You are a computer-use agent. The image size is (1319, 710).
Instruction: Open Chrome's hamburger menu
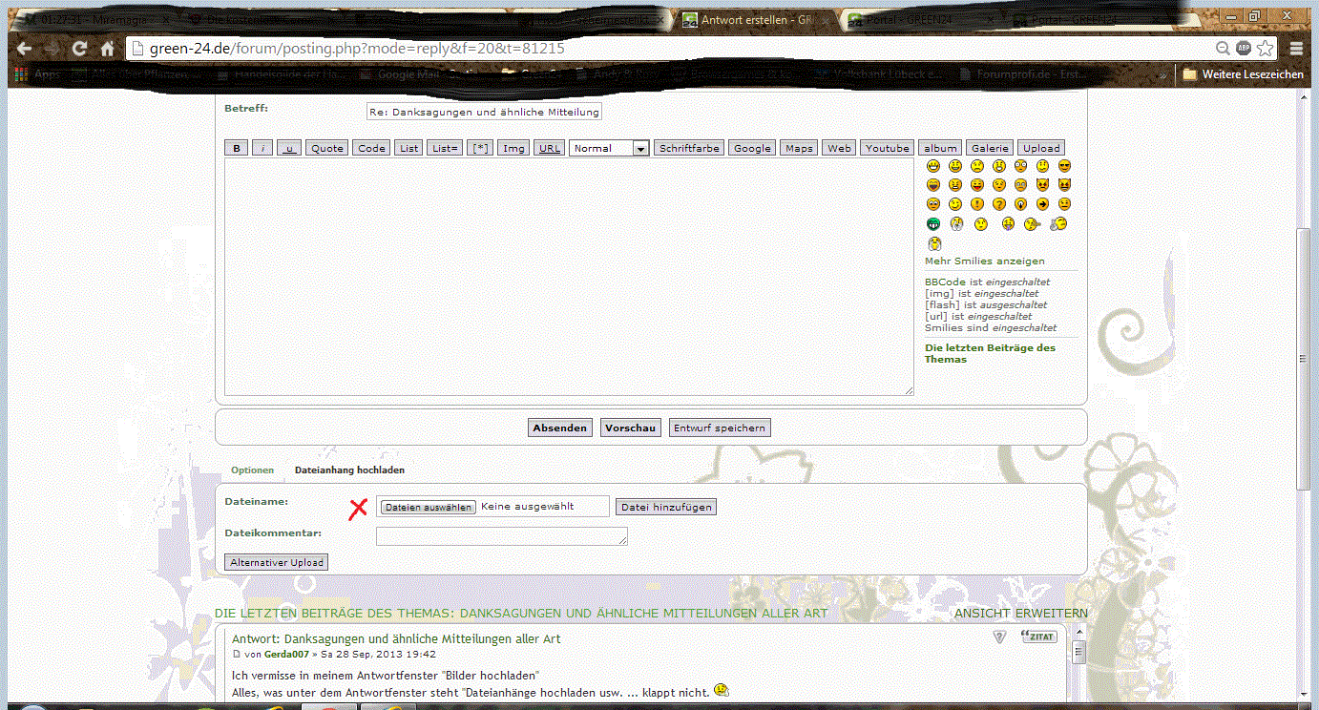pyautogui.click(x=1296, y=49)
